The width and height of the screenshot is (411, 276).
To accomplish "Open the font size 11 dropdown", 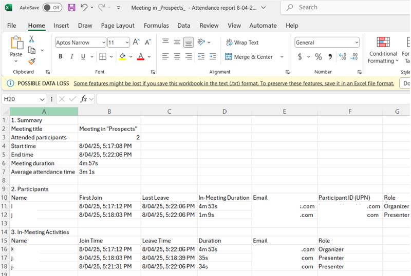I will (127, 43).
